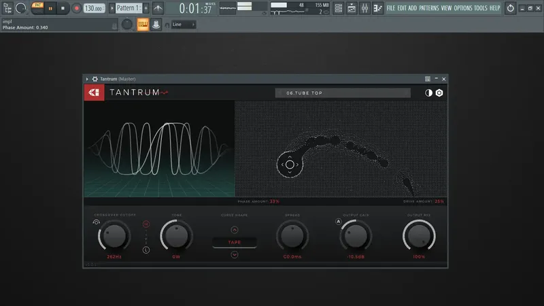Open the 06.TUBE TOP preset selector

tap(343, 93)
